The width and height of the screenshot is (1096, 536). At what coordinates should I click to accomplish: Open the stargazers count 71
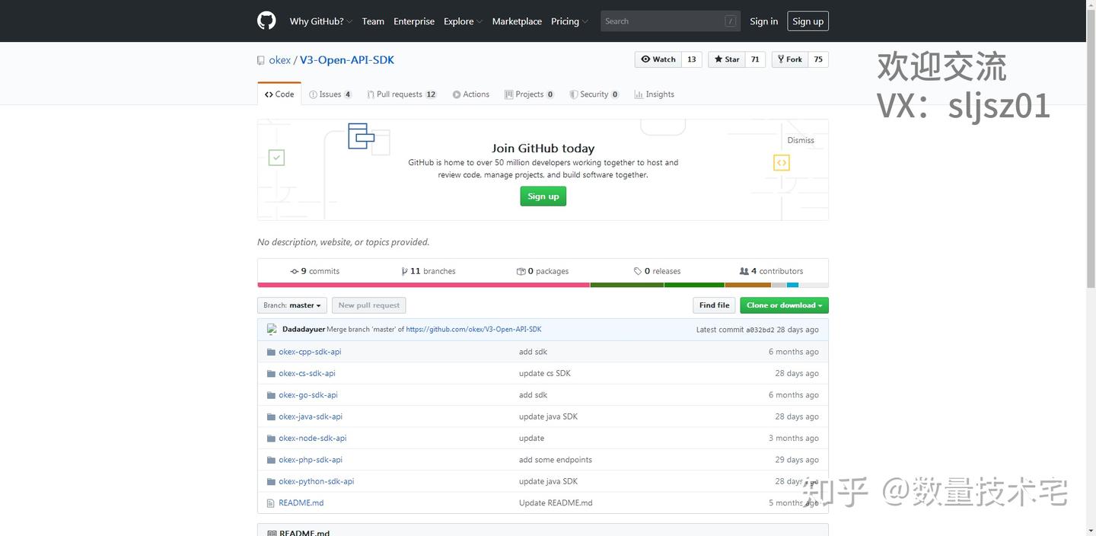pos(755,59)
